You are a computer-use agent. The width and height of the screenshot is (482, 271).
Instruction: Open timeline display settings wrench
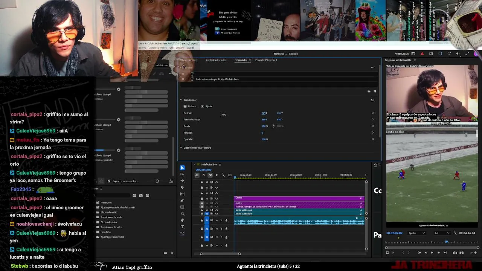223,175
